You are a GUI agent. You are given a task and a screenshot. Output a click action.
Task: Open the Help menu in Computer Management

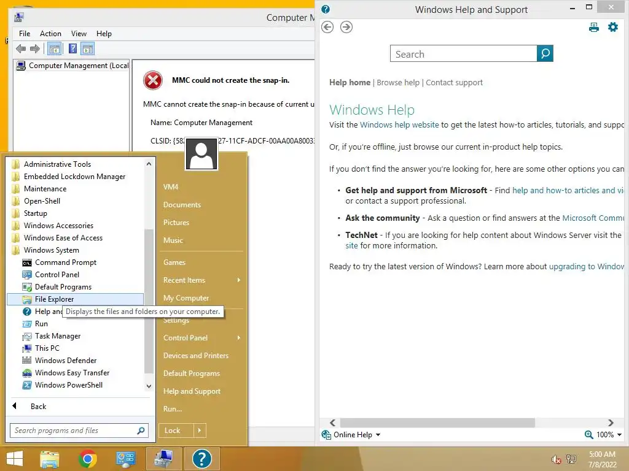tap(104, 34)
